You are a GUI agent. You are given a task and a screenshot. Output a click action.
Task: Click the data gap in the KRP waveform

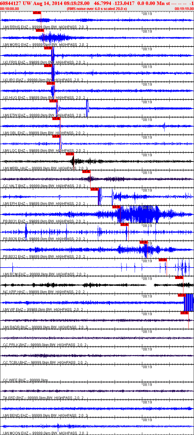point(150,285)
